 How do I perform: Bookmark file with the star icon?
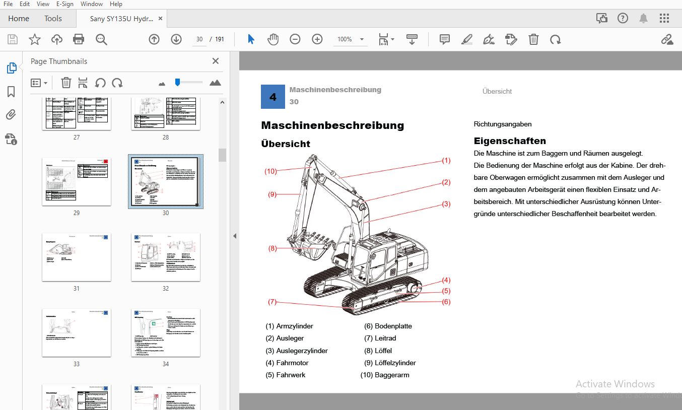34,39
